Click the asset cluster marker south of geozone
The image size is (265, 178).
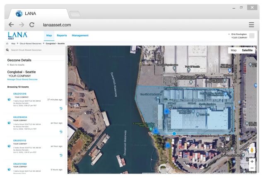(168, 145)
